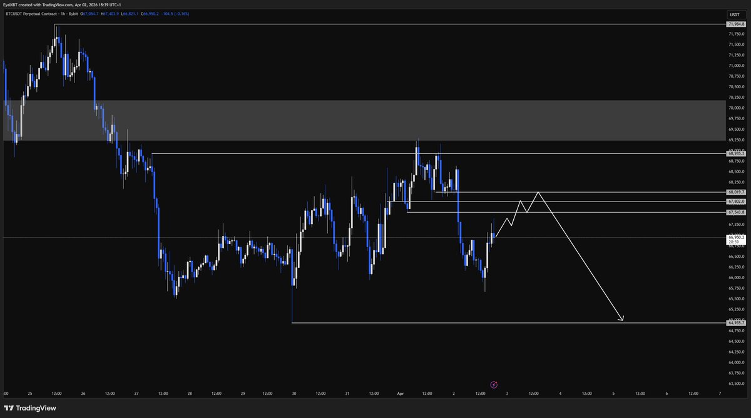
Task: Click the 65,250.0 tick on price axis
Action: click(736, 309)
